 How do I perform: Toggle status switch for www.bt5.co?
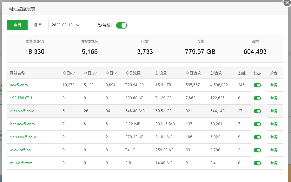[x=257, y=150]
